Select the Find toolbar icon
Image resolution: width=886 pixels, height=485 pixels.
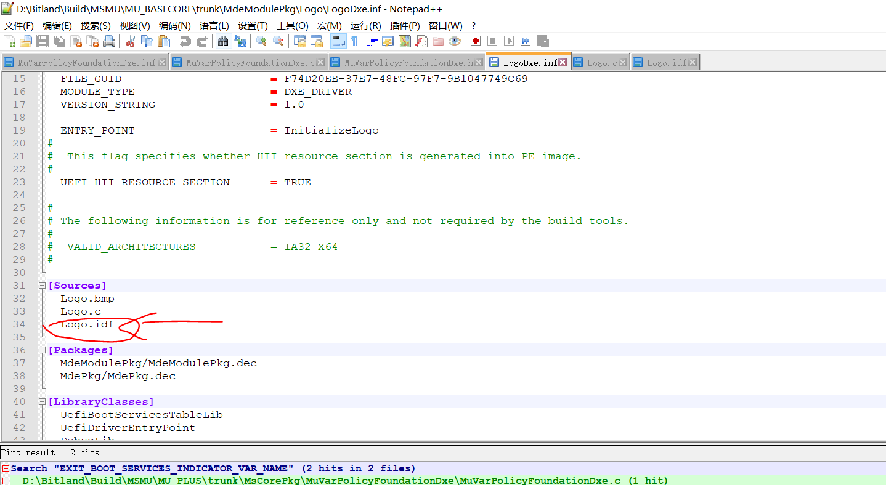point(222,41)
